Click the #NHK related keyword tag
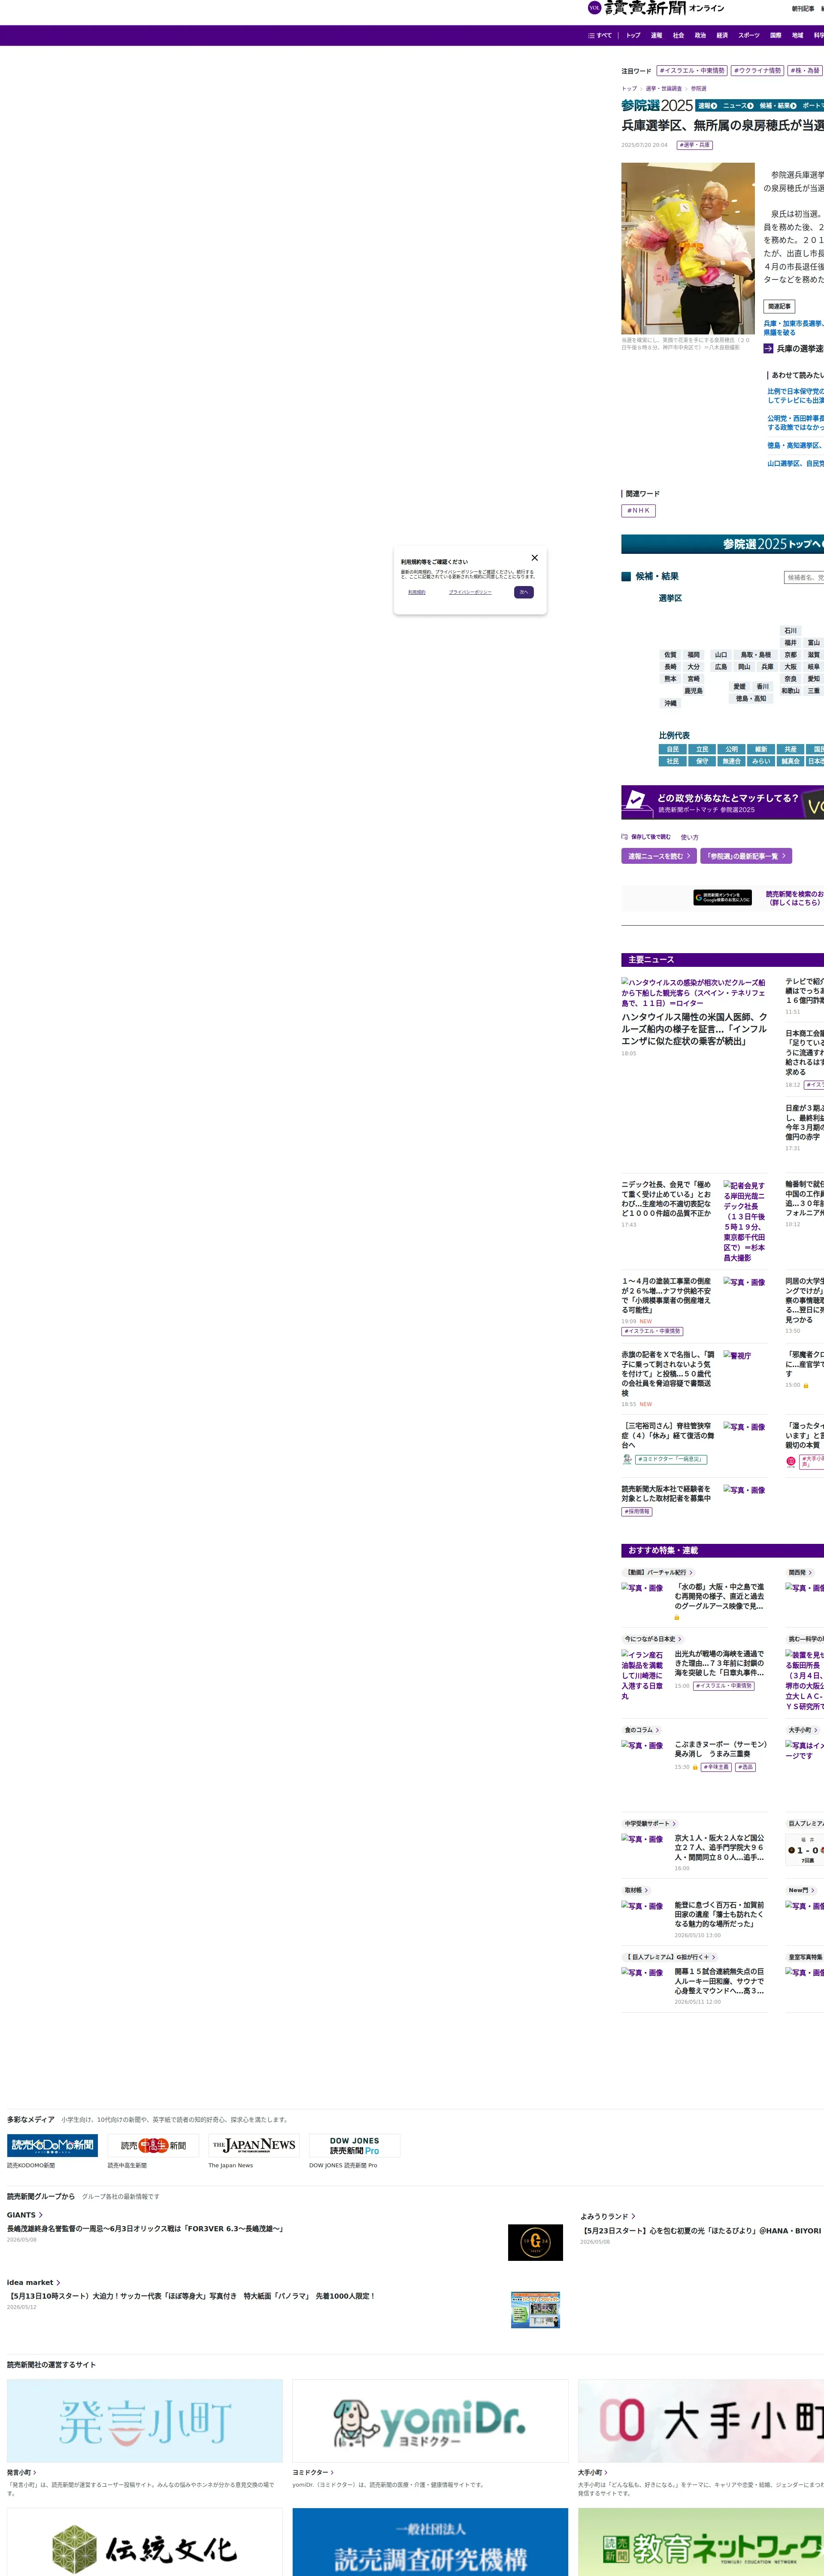 pos(638,511)
